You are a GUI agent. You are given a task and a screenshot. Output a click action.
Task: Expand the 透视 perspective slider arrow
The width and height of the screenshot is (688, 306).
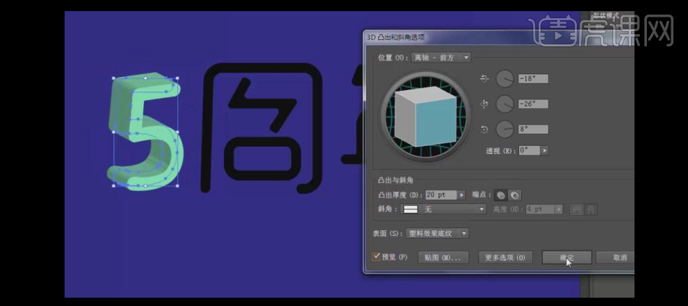[544, 150]
